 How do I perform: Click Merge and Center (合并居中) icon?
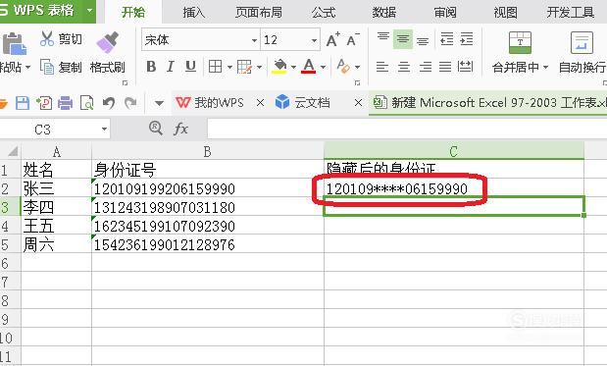point(520,43)
